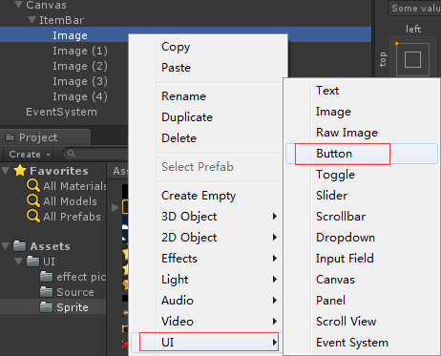Viewport: 441px width, 356px height.
Task: Select EventSystem in the hierarchy
Action: [x=61, y=112]
